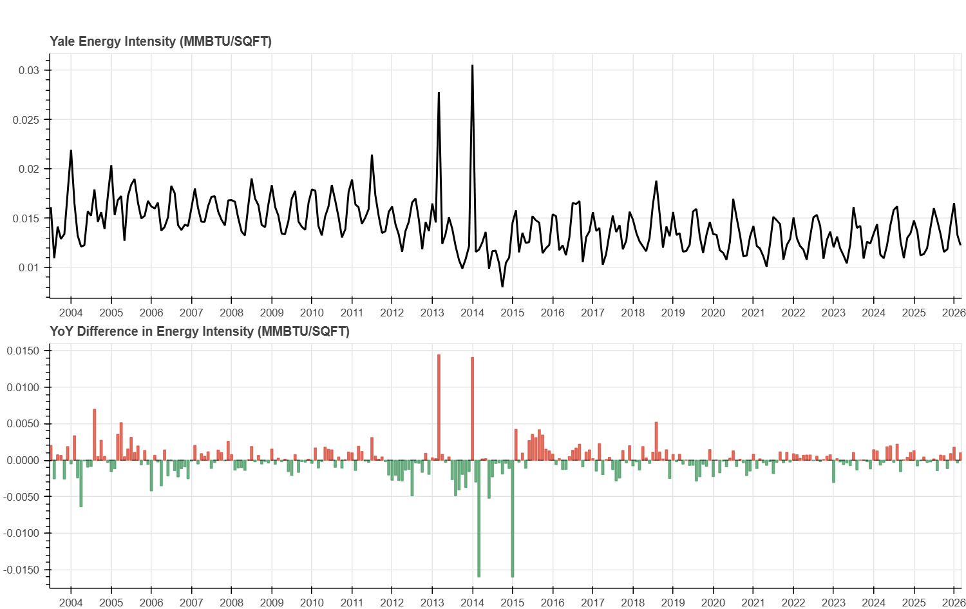Screen dimensions: 966x609
Task: Select the 0.0100 y-axis label on the YoY chart
Action: coord(23,387)
